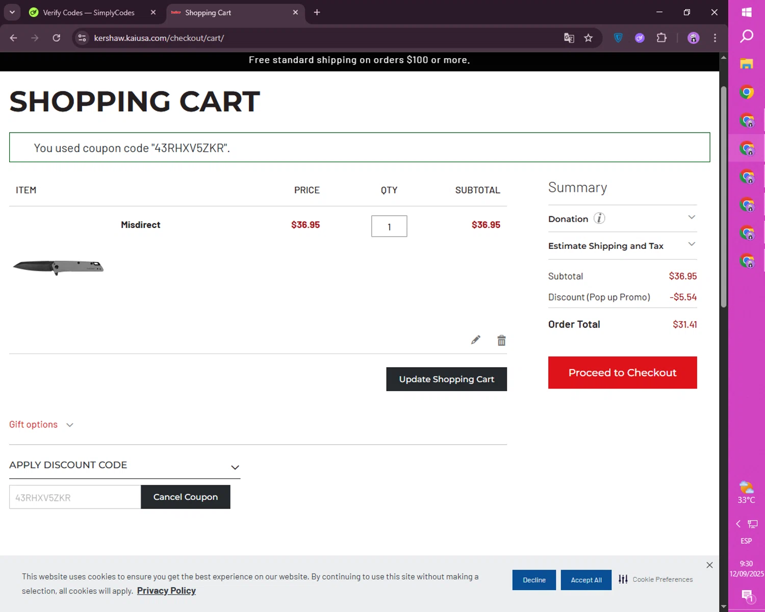Screen dimensions: 765x612
Task: Click the Order Total amount $31.41
Action: coord(685,324)
